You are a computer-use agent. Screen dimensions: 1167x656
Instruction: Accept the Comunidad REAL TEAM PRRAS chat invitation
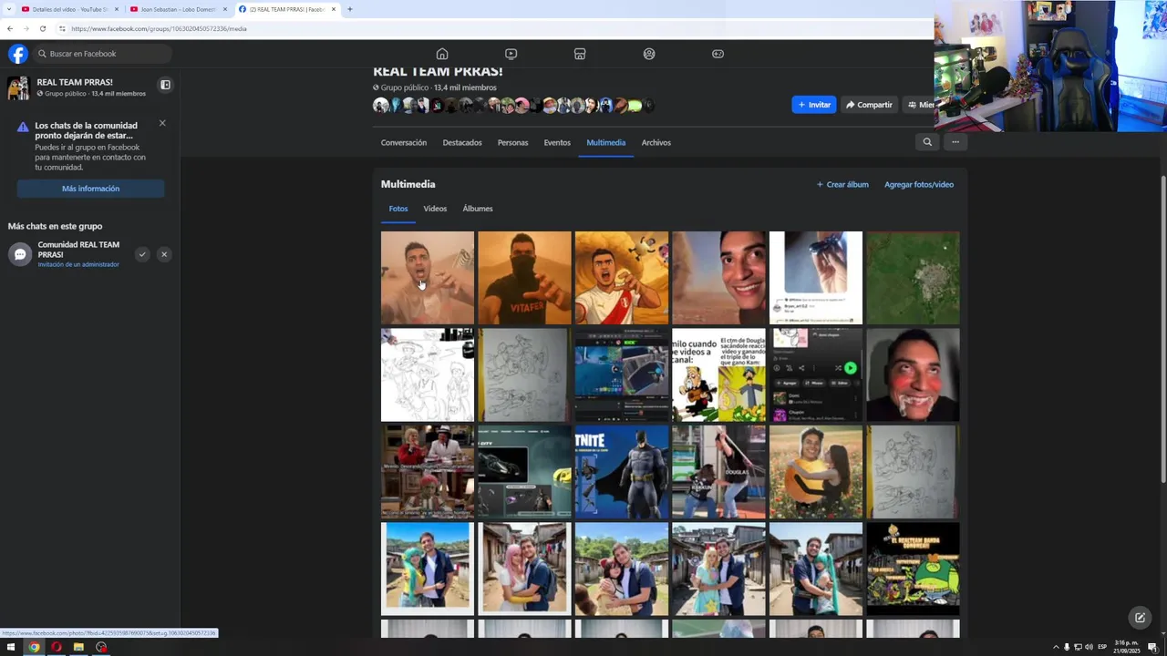142,254
